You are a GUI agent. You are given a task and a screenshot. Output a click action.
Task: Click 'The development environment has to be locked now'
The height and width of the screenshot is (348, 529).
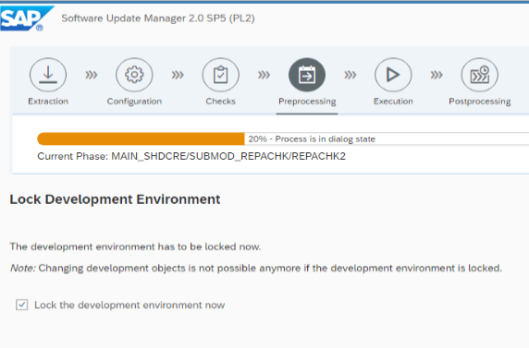pos(135,246)
